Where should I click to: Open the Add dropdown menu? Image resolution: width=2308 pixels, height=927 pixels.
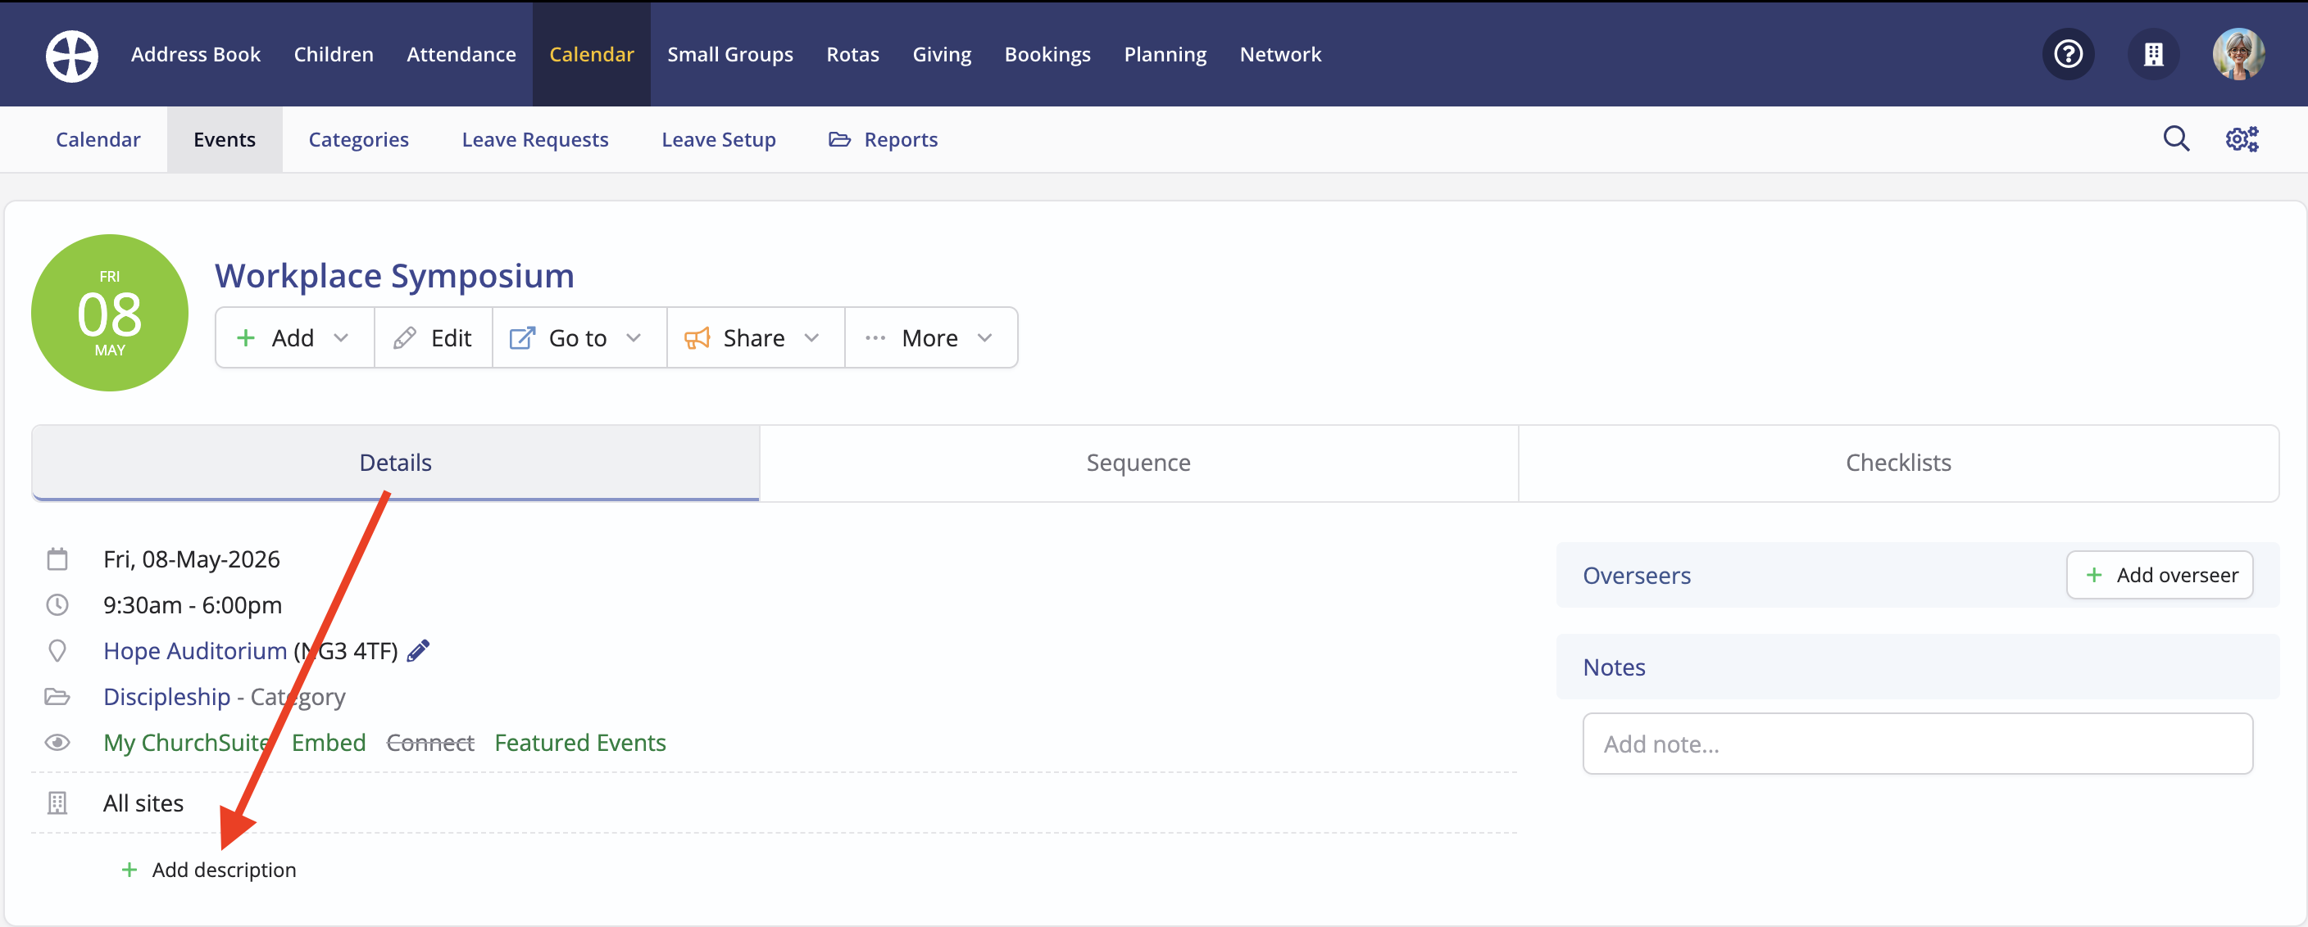[295, 337]
